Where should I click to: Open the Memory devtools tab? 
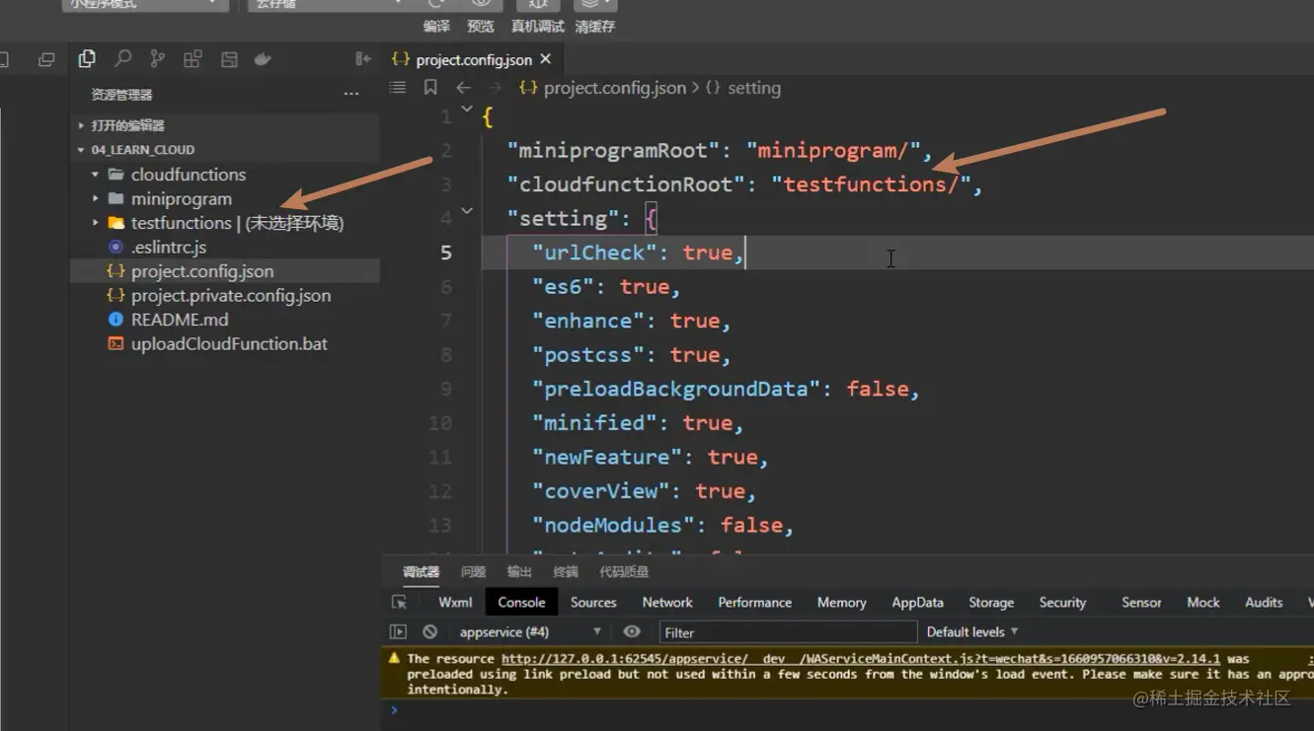click(x=842, y=602)
